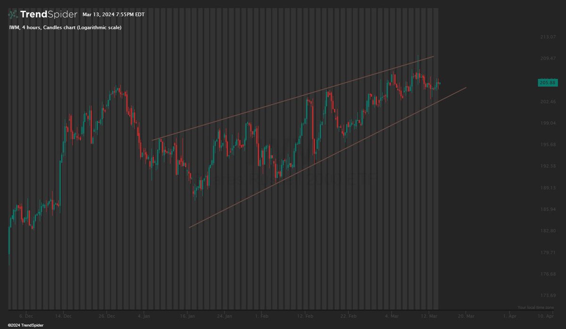Toggle the Logarithmic scale setting

pyautogui.click(x=100, y=27)
